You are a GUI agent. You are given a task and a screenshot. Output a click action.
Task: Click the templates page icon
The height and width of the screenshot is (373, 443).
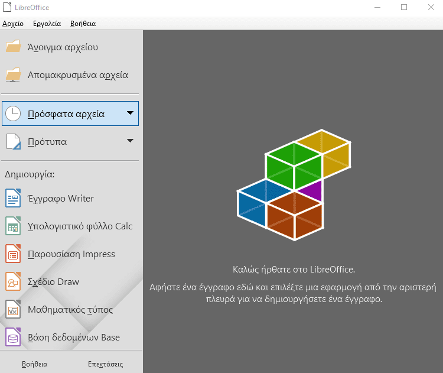point(13,141)
